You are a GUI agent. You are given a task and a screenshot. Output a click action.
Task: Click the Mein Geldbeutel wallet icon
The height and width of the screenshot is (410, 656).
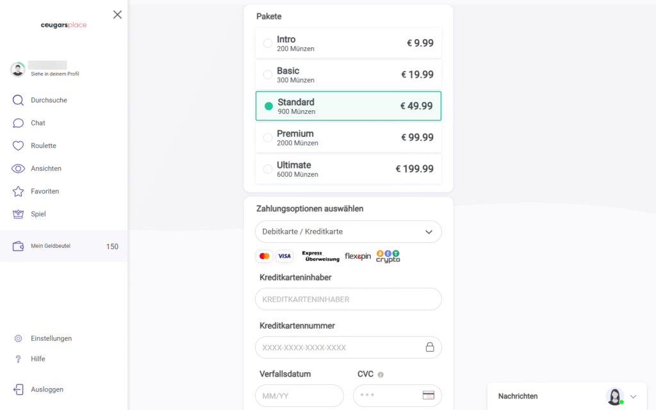coord(18,246)
